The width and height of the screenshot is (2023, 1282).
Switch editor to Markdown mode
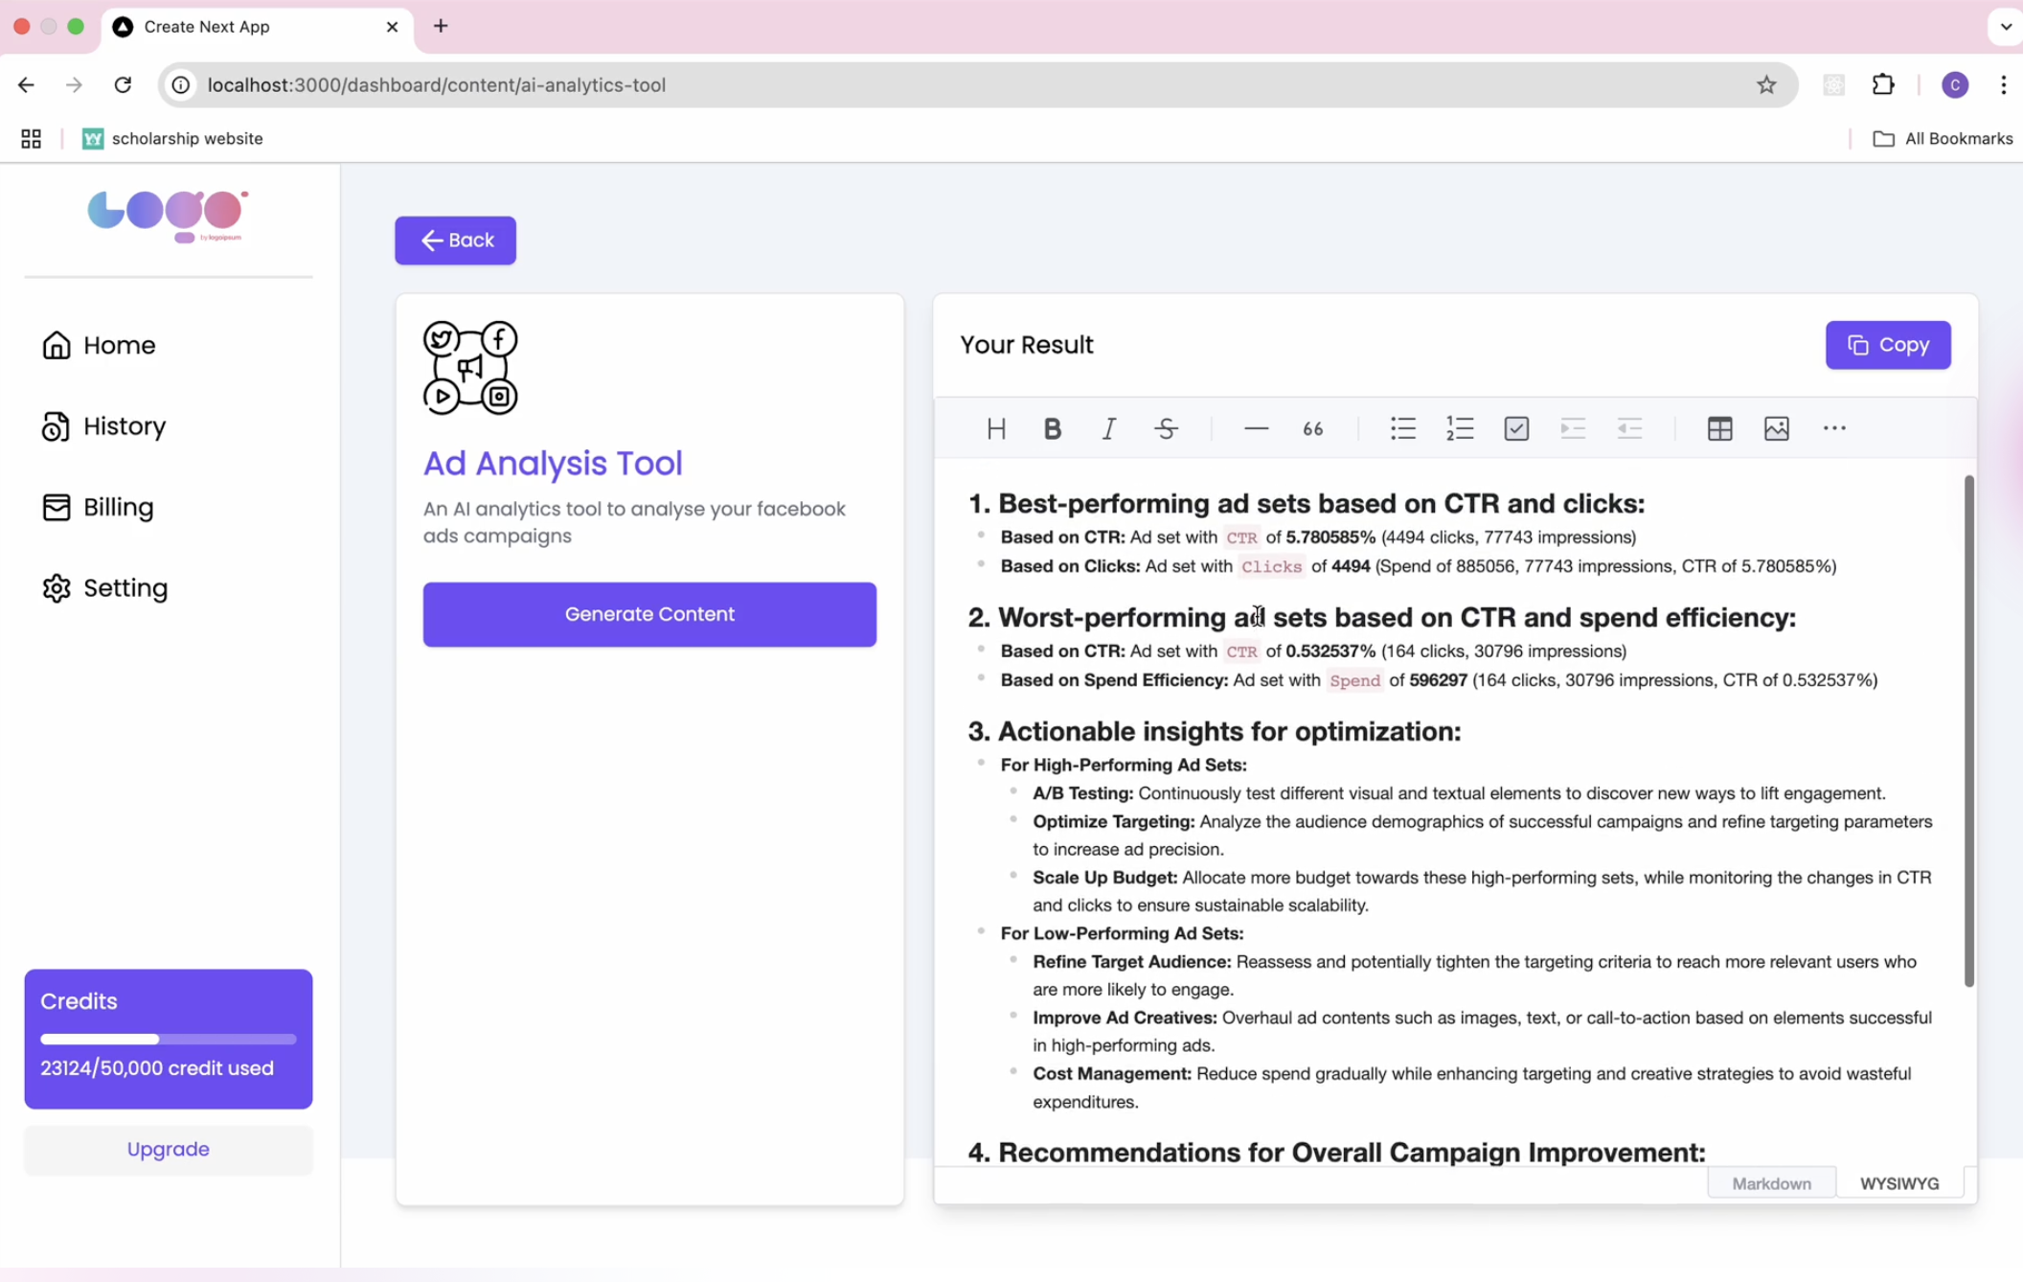1771,1183
